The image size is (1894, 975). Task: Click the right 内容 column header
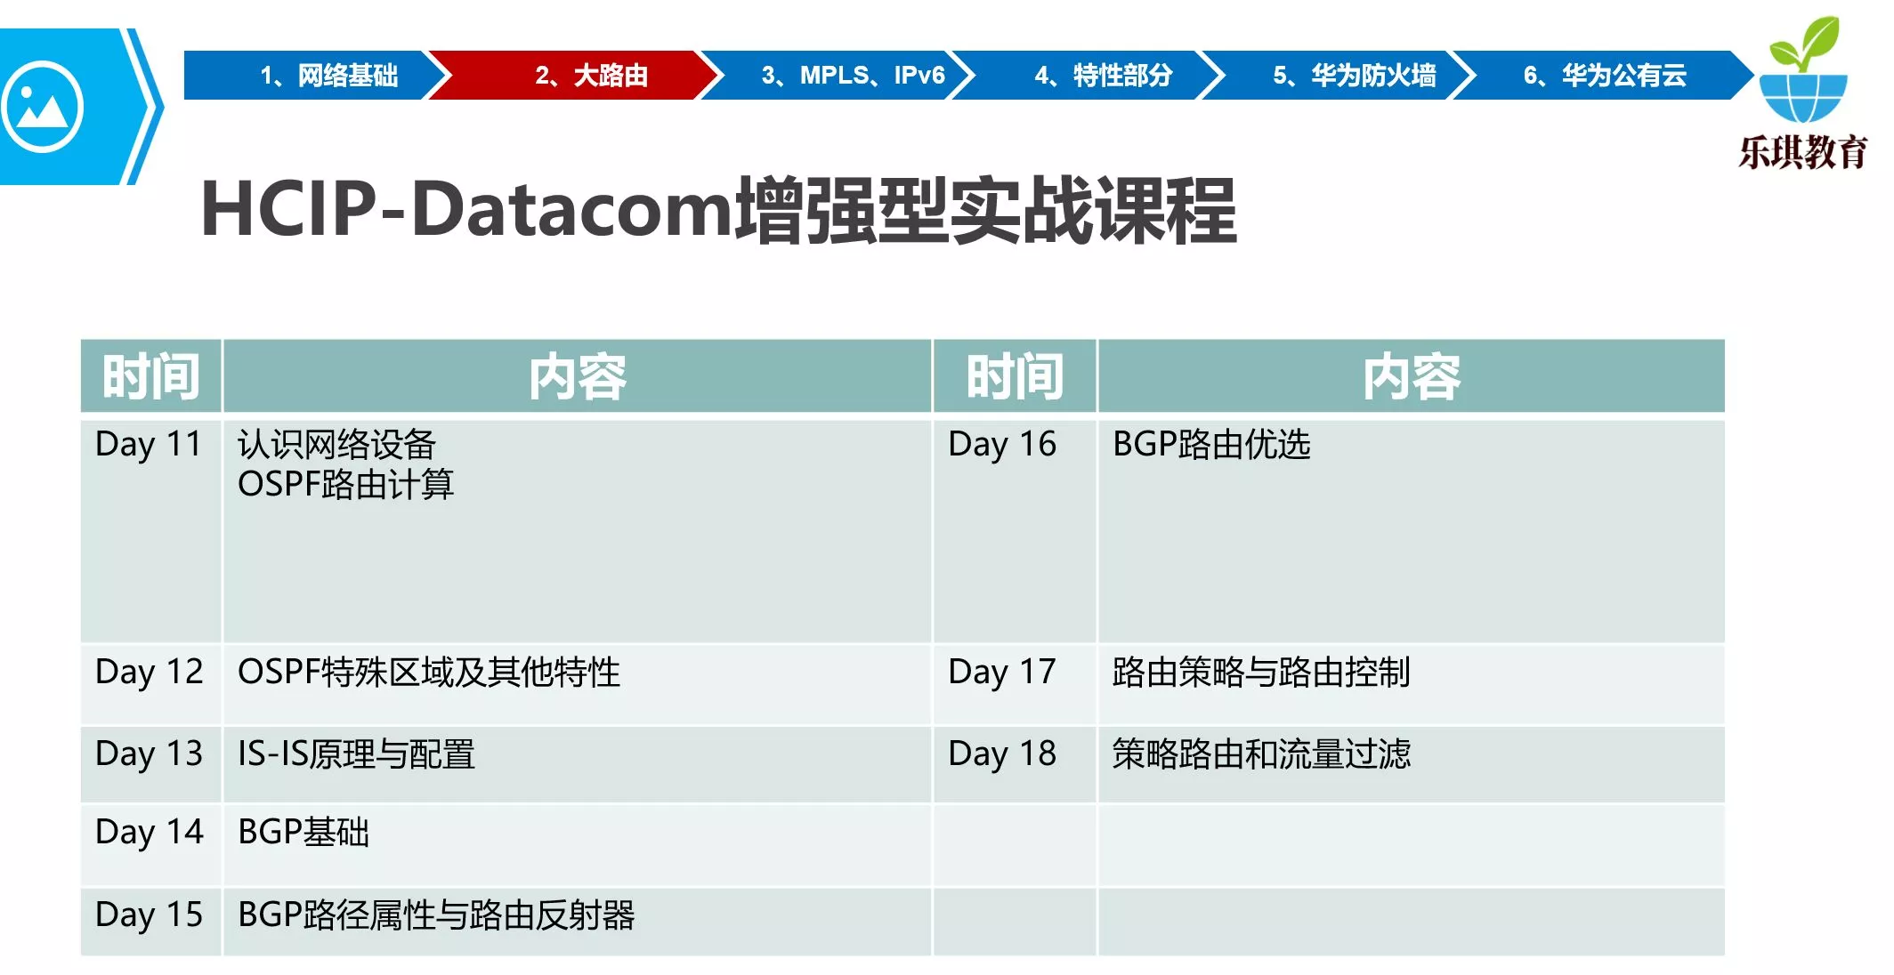click(x=1411, y=376)
